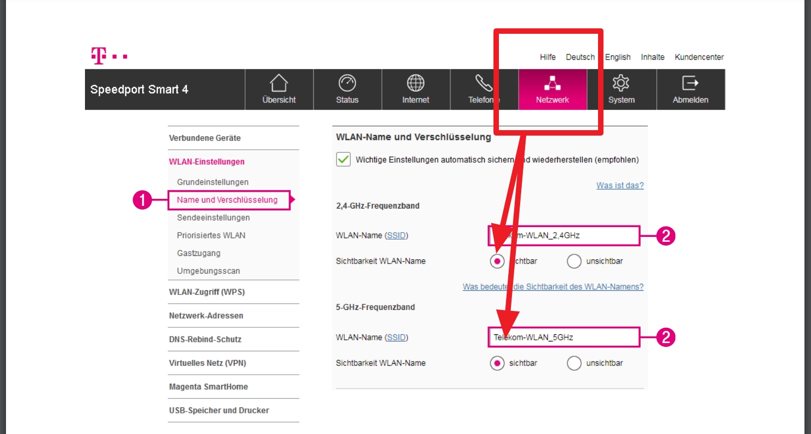Switch language to Deutsch
811x434 pixels.
click(x=580, y=57)
